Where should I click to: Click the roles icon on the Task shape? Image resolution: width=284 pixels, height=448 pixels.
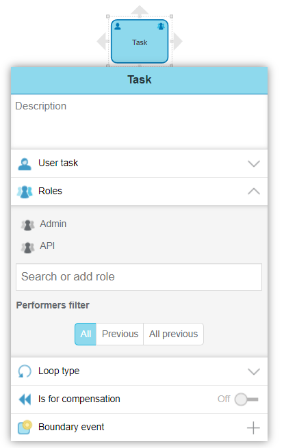tap(161, 27)
